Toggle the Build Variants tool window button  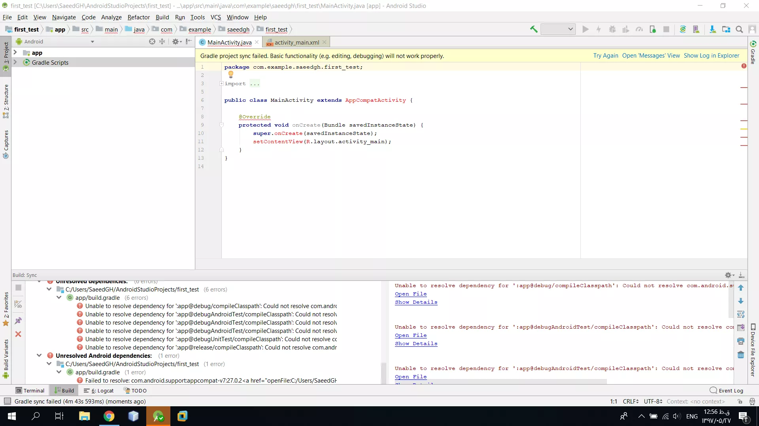(6, 359)
